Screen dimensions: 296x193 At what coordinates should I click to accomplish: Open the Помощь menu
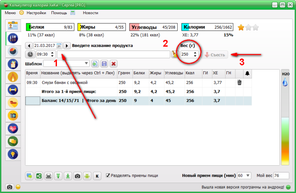coord(59,13)
